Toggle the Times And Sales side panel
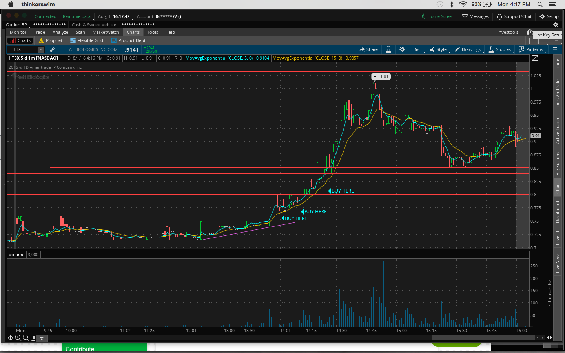Image resolution: width=565 pixels, height=353 pixels. tap(558, 94)
